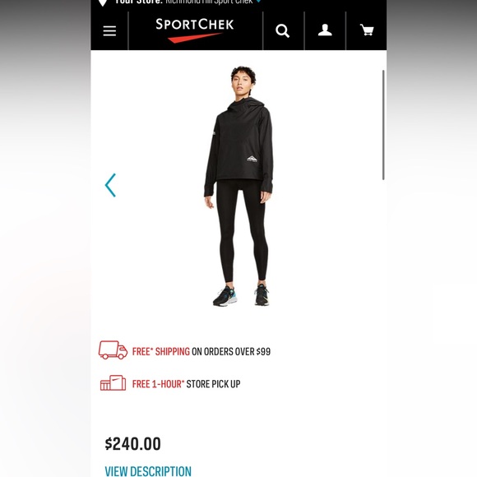The height and width of the screenshot is (477, 477).
Task: Expand the Your Store dropdown arrow
Action: [x=258, y=2]
